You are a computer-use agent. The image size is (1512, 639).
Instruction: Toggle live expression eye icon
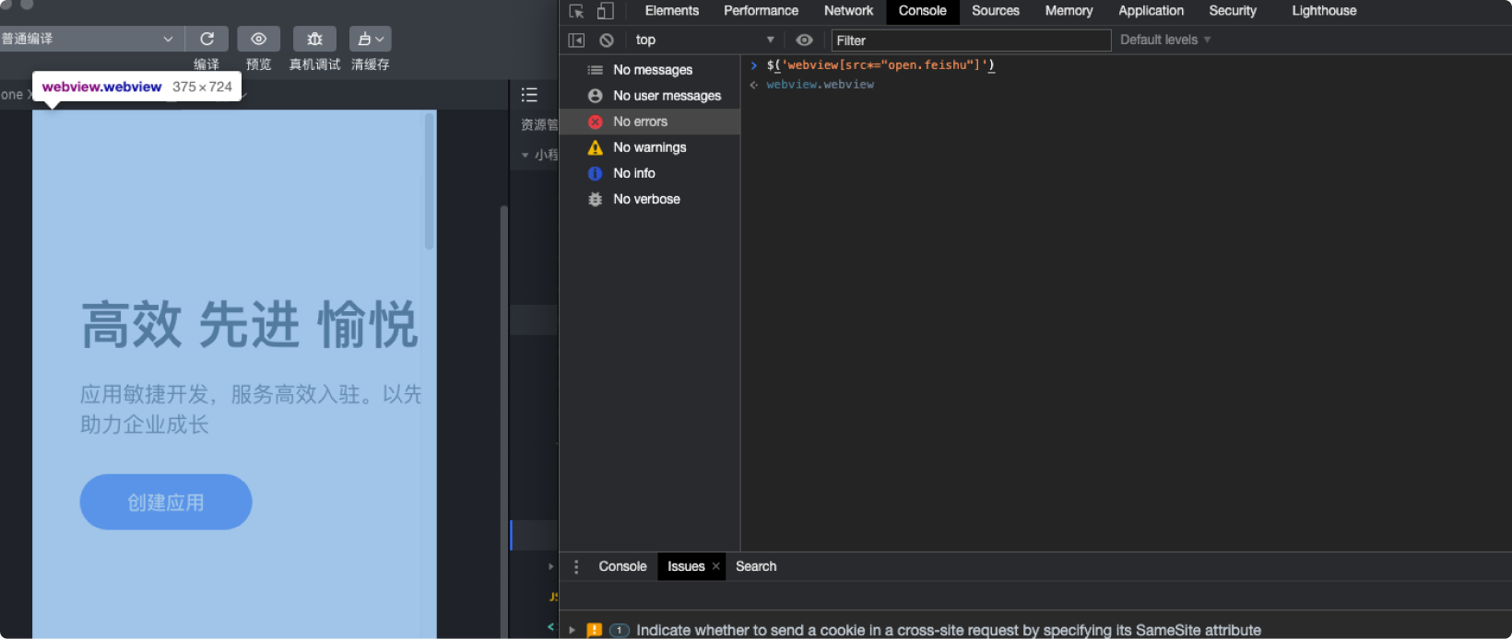804,41
